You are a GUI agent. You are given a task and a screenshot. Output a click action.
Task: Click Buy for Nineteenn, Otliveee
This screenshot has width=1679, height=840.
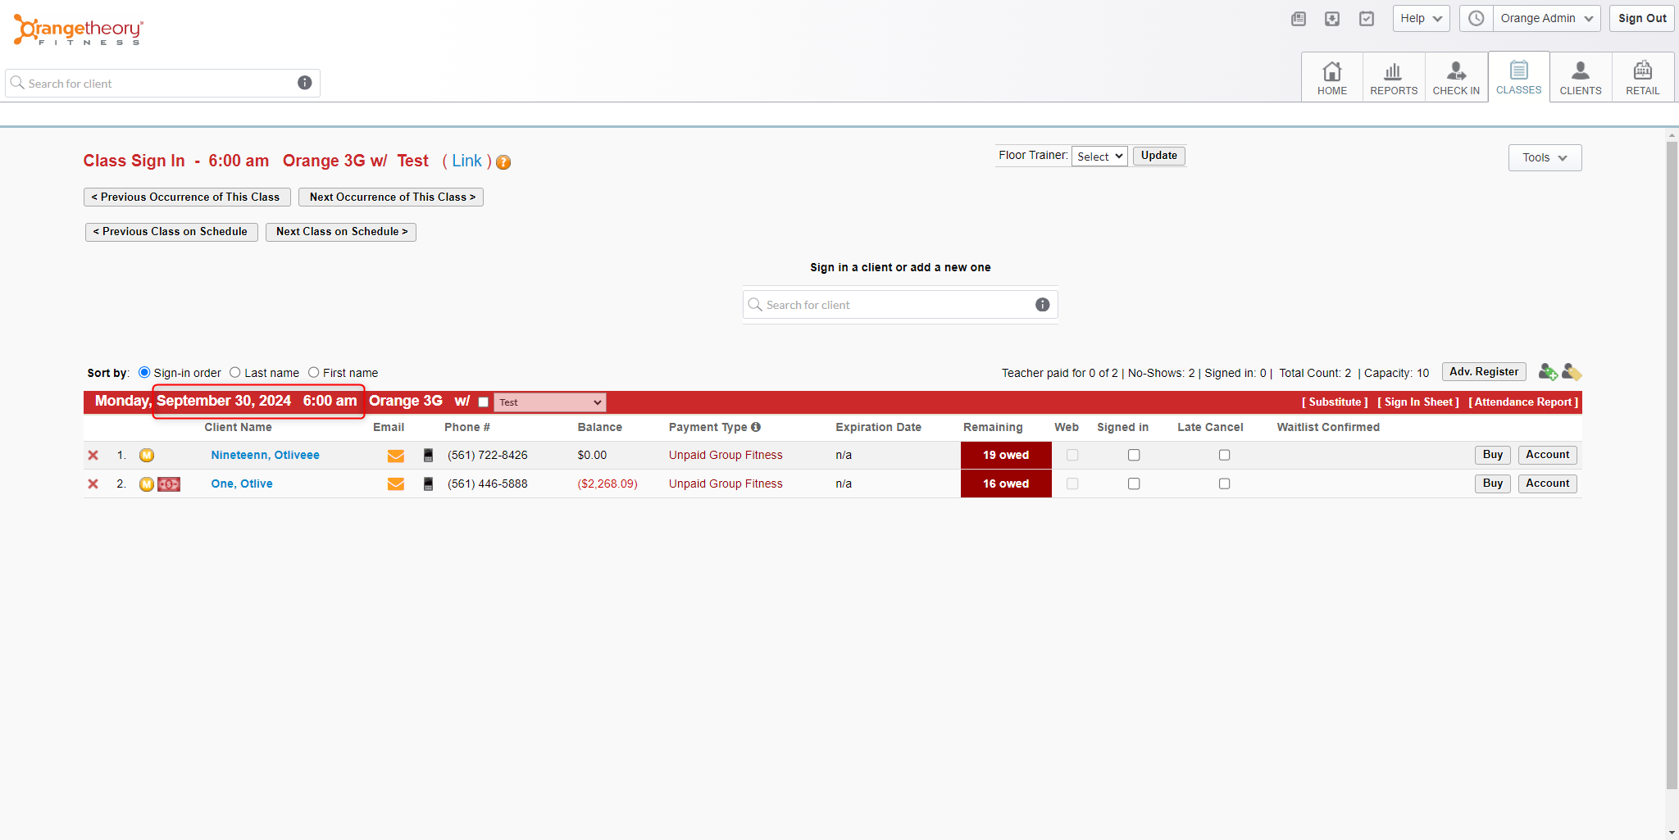1492,455
